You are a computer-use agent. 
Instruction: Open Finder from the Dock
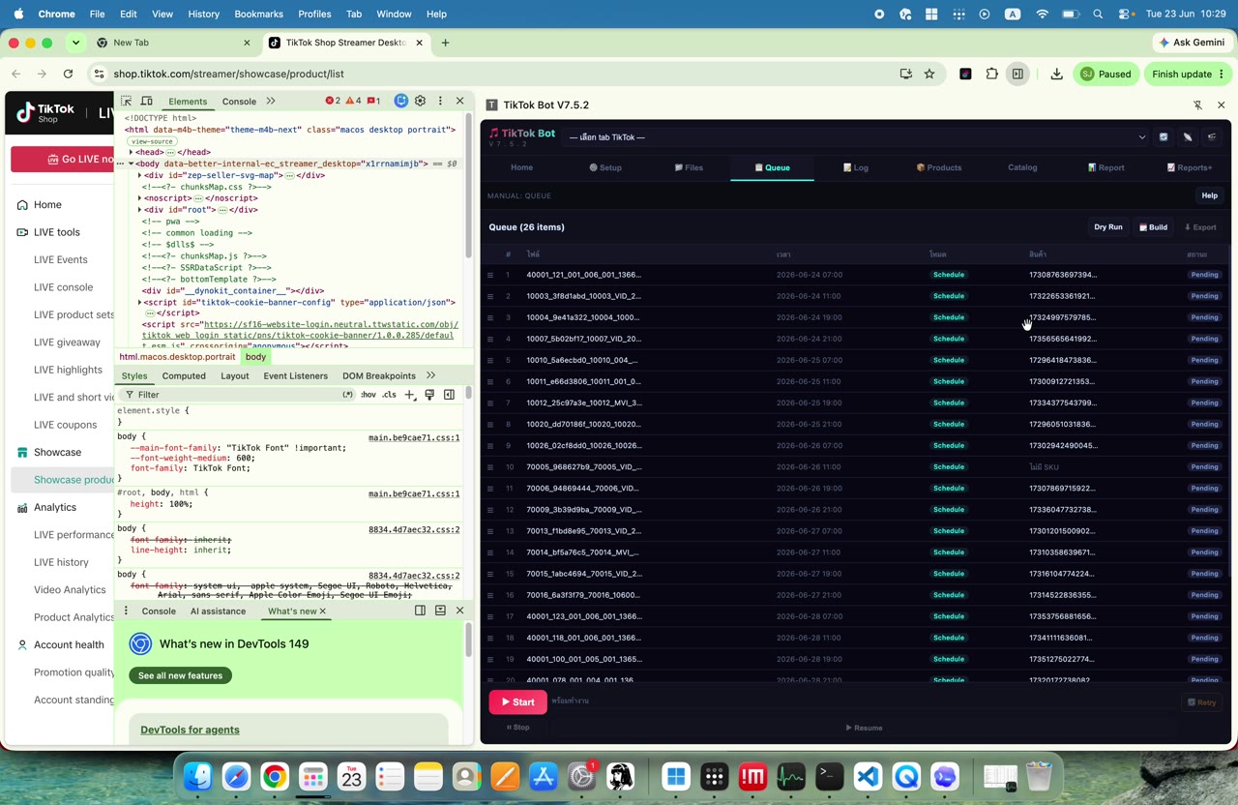[x=198, y=776]
